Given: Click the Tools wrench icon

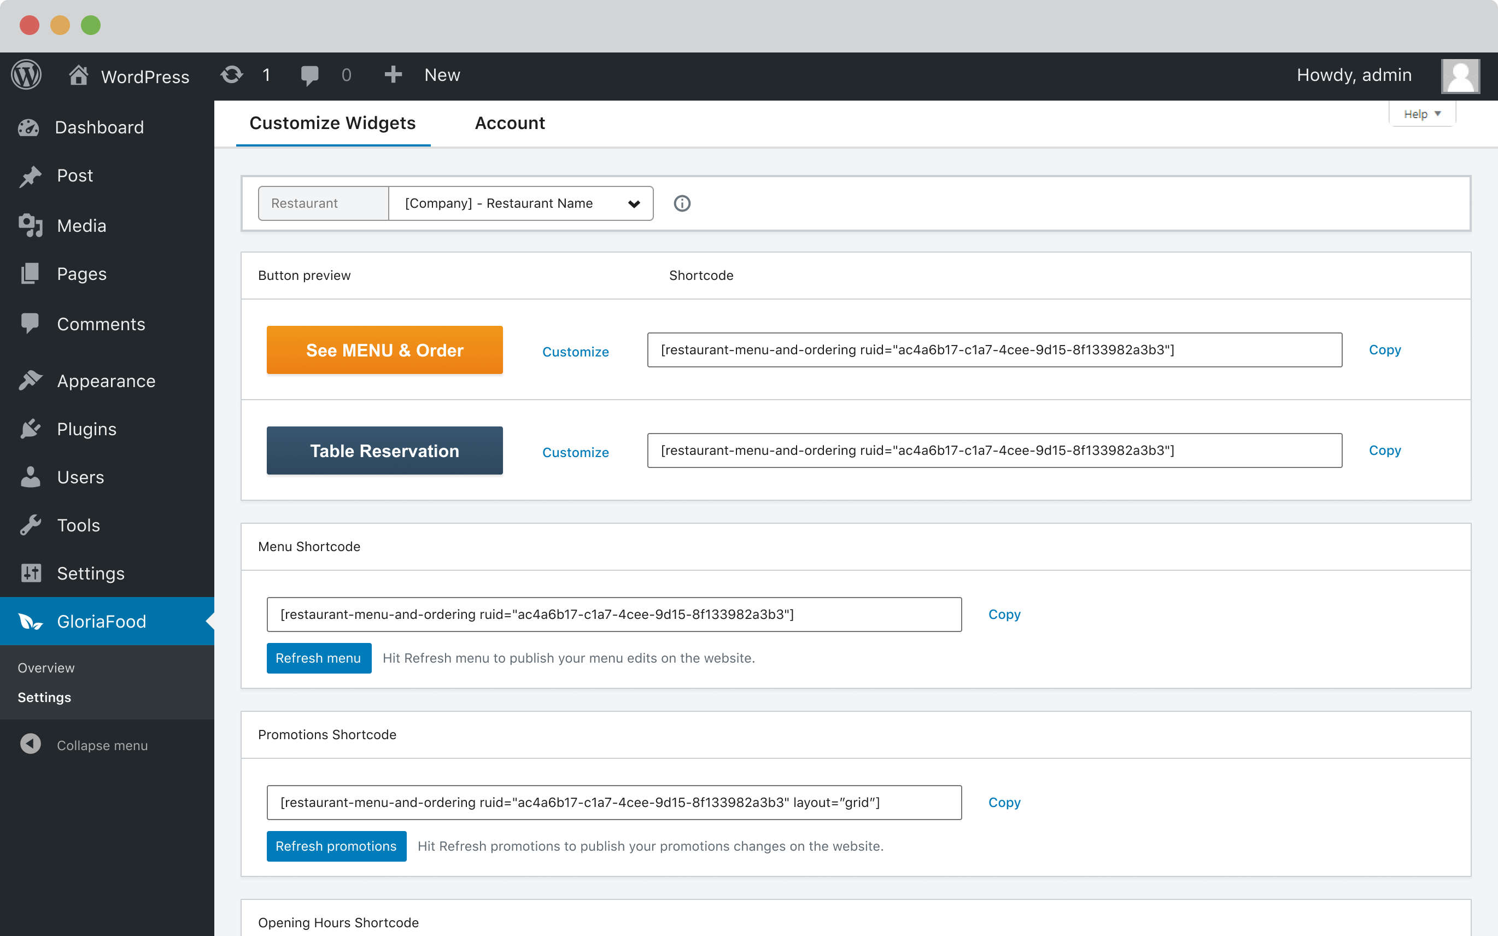Looking at the screenshot, I should pos(30,525).
